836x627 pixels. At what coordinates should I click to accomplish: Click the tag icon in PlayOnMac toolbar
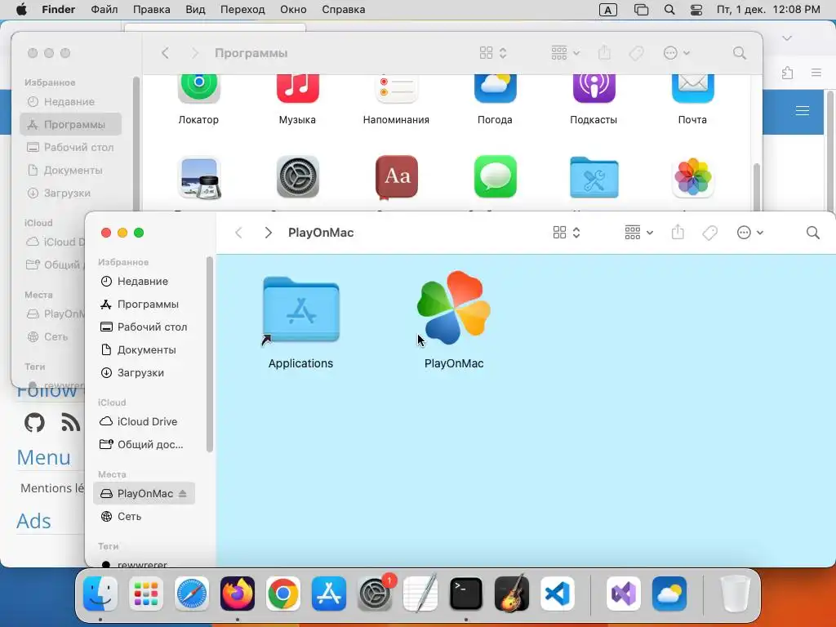coord(709,233)
